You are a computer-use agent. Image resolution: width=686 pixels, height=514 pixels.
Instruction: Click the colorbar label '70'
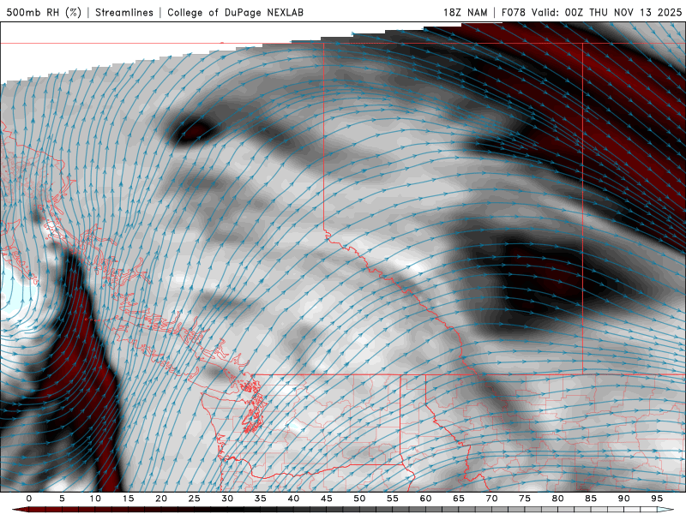click(x=491, y=499)
